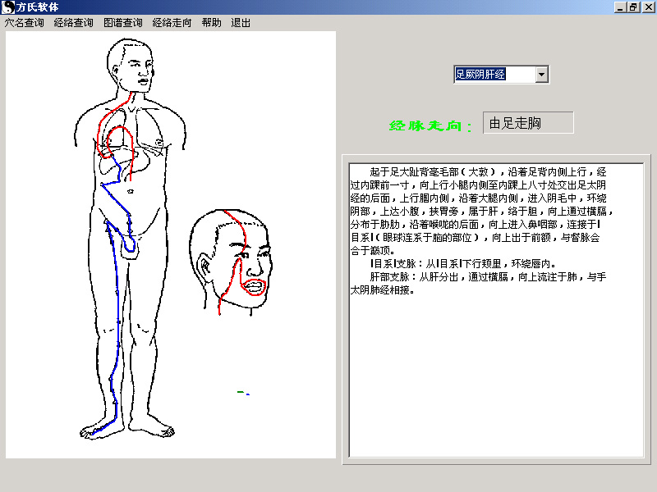The height and width of the screenshot is (492, 657).
Task: Open the 经络查询 menu
Action: [74, 23]
